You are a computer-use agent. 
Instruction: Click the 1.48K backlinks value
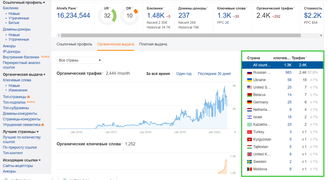pyautogui.click(x=156, y=15)
